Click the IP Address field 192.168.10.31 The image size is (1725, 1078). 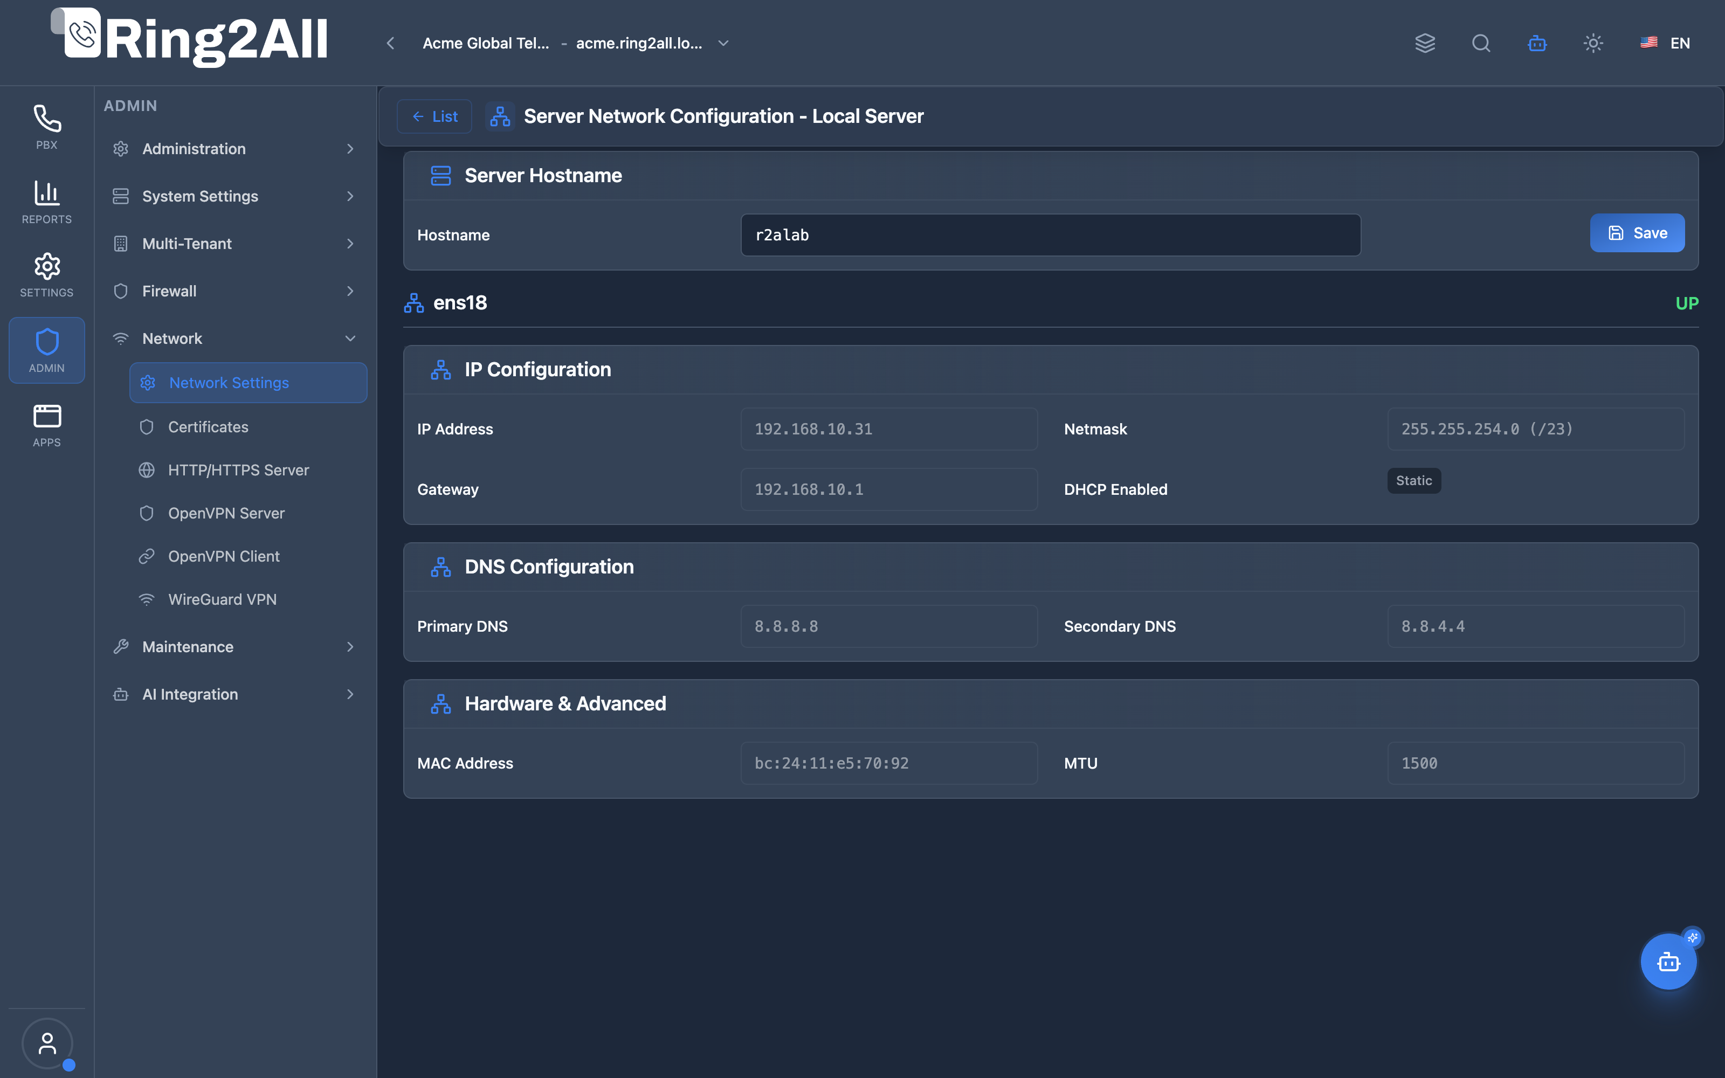[889, 429]
